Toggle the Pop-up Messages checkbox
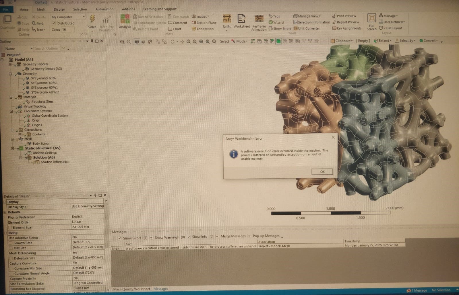 pyautogui.click(x=249, y=236)
